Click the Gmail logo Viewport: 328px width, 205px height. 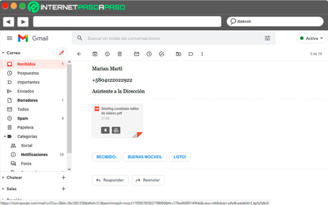[33, 38]
